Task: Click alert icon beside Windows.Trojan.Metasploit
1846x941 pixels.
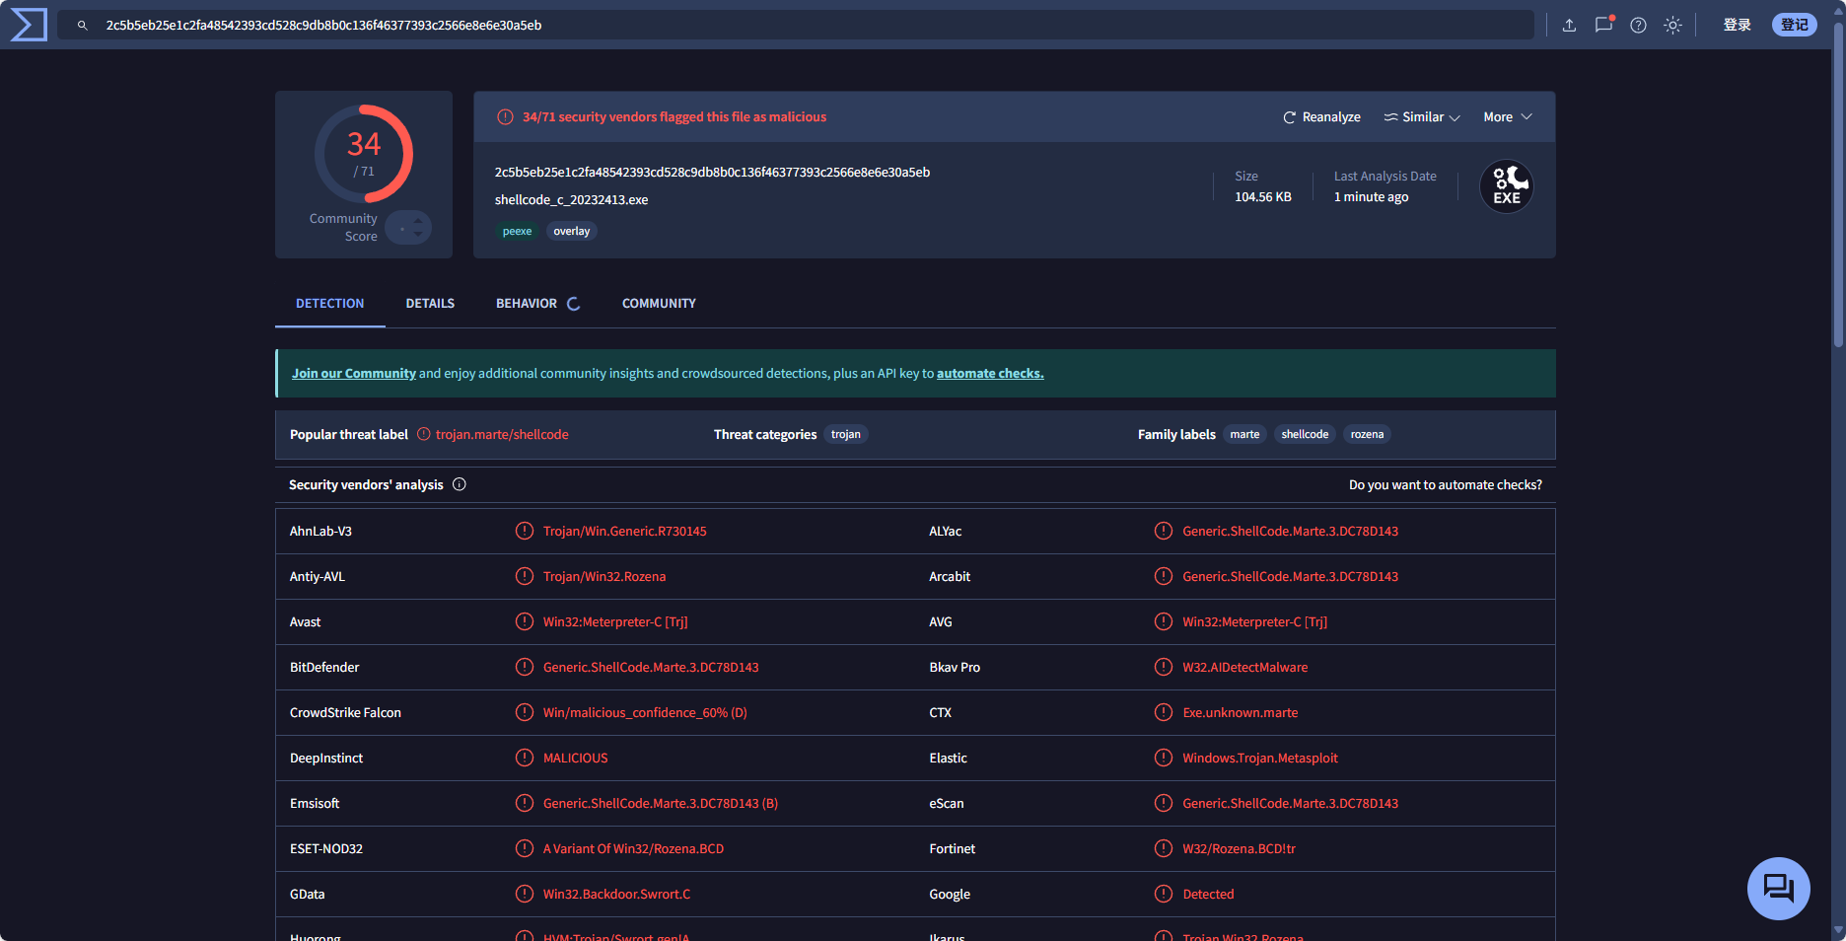Action: (x=1164, y=758)
